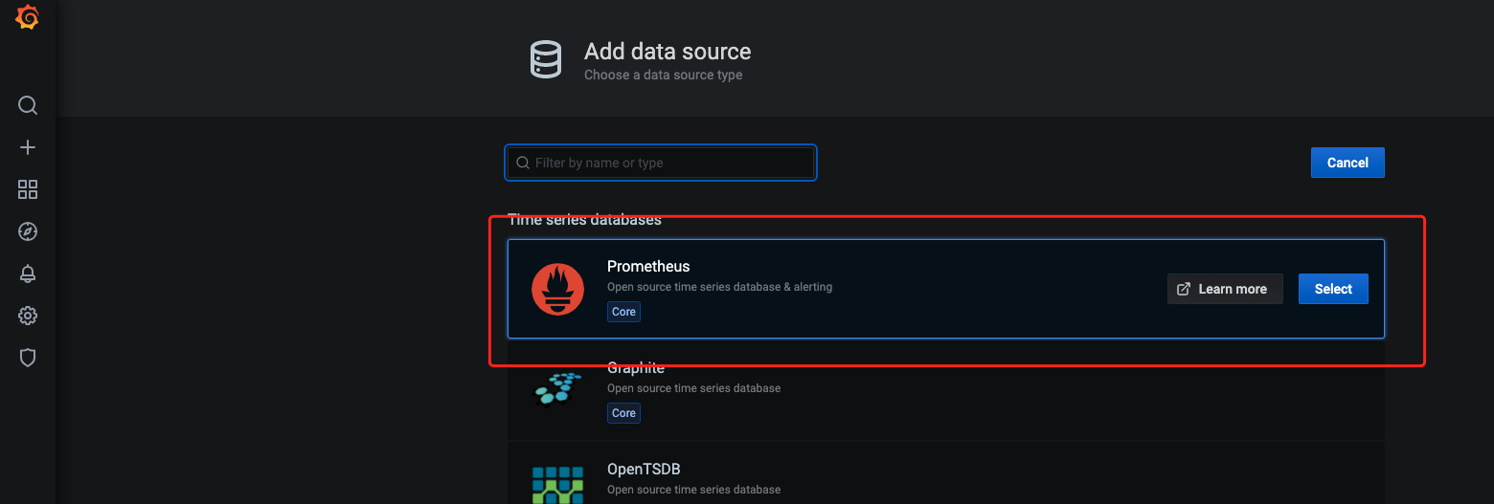Screen dimensions: 1494x504
Task: Click the database icon beside Add data source
Action: tap(546, 59)
